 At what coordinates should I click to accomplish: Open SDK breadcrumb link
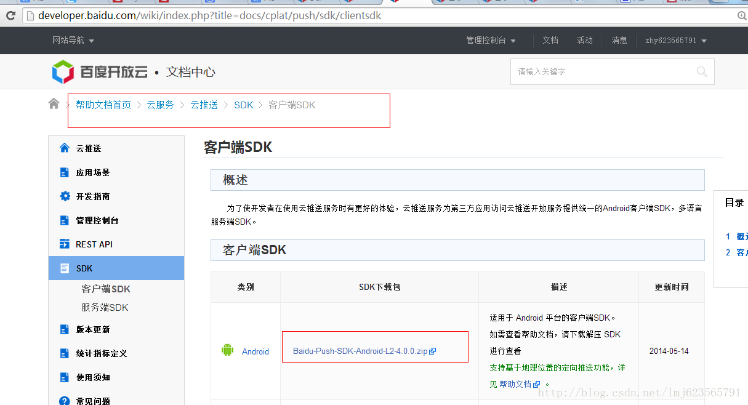(244, 105)
